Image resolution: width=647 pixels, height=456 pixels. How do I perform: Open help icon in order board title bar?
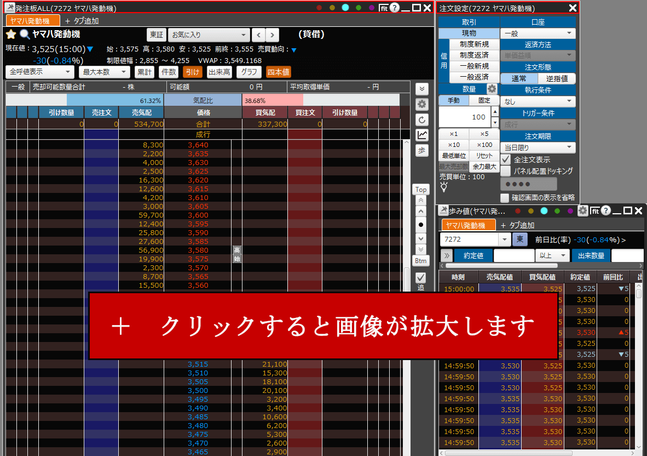(x=395, y=8)
